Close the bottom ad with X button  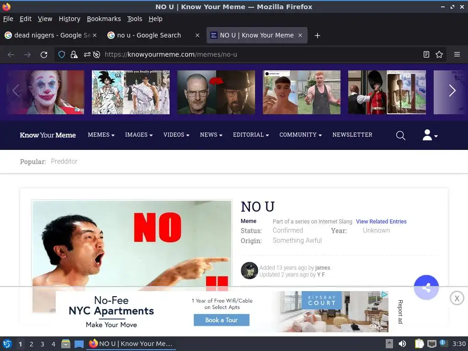[x=457, y=298]
